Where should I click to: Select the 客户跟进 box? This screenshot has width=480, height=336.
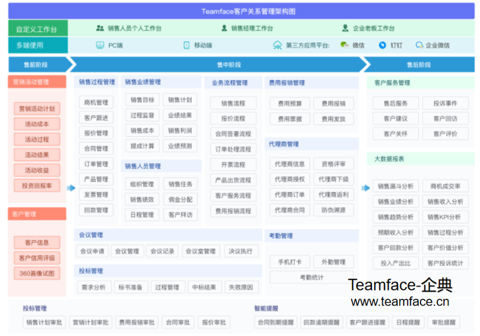pyautogui.click(x=96, y=118)
